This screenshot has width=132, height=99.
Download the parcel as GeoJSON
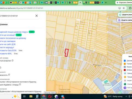point(8,51)
